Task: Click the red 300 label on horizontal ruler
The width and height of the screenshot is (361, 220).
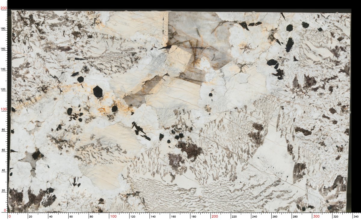Action: point(316,216)
